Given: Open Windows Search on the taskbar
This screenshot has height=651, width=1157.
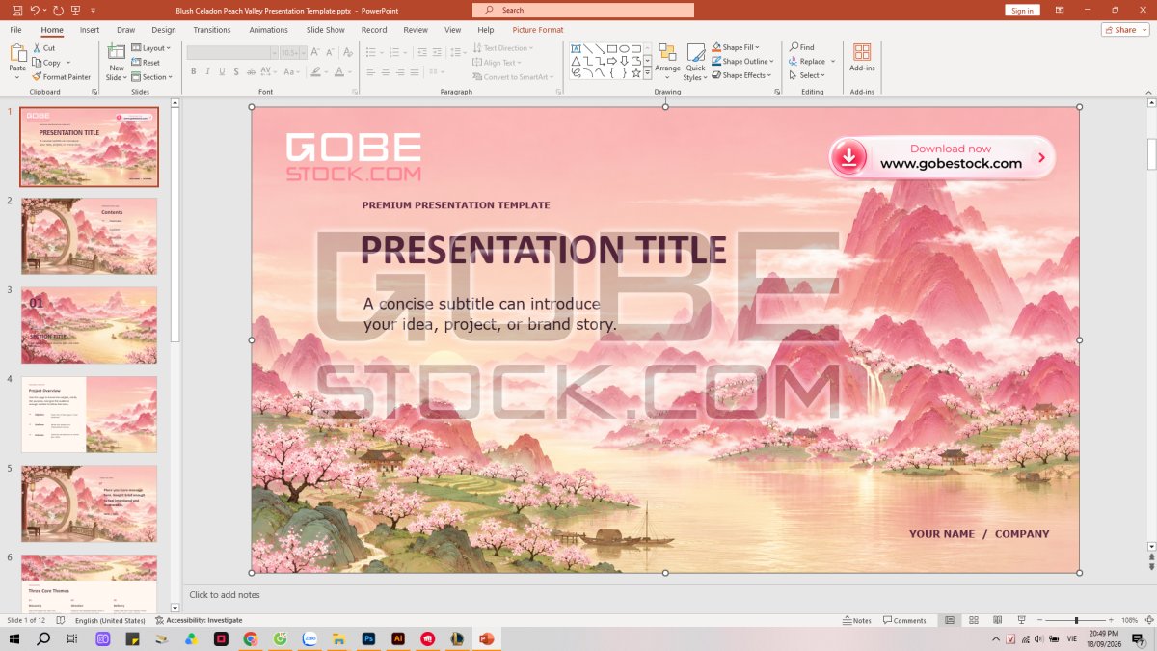Looking at the screenshot, I should coord(43,638).
